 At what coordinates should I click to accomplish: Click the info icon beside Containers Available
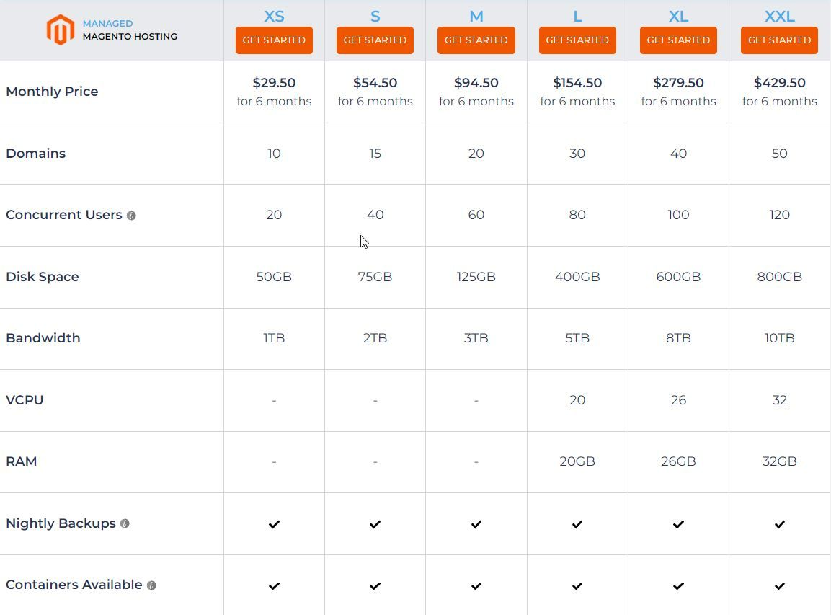click(x=151, y=585)
